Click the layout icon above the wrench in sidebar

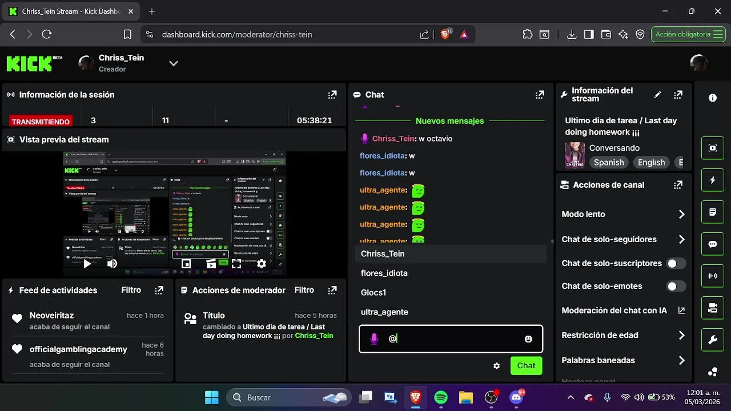point(713,308)
